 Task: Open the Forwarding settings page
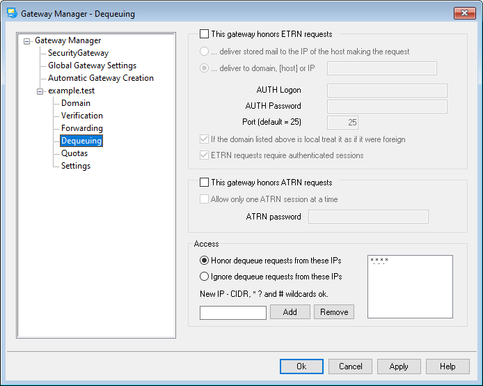[81, 128]
